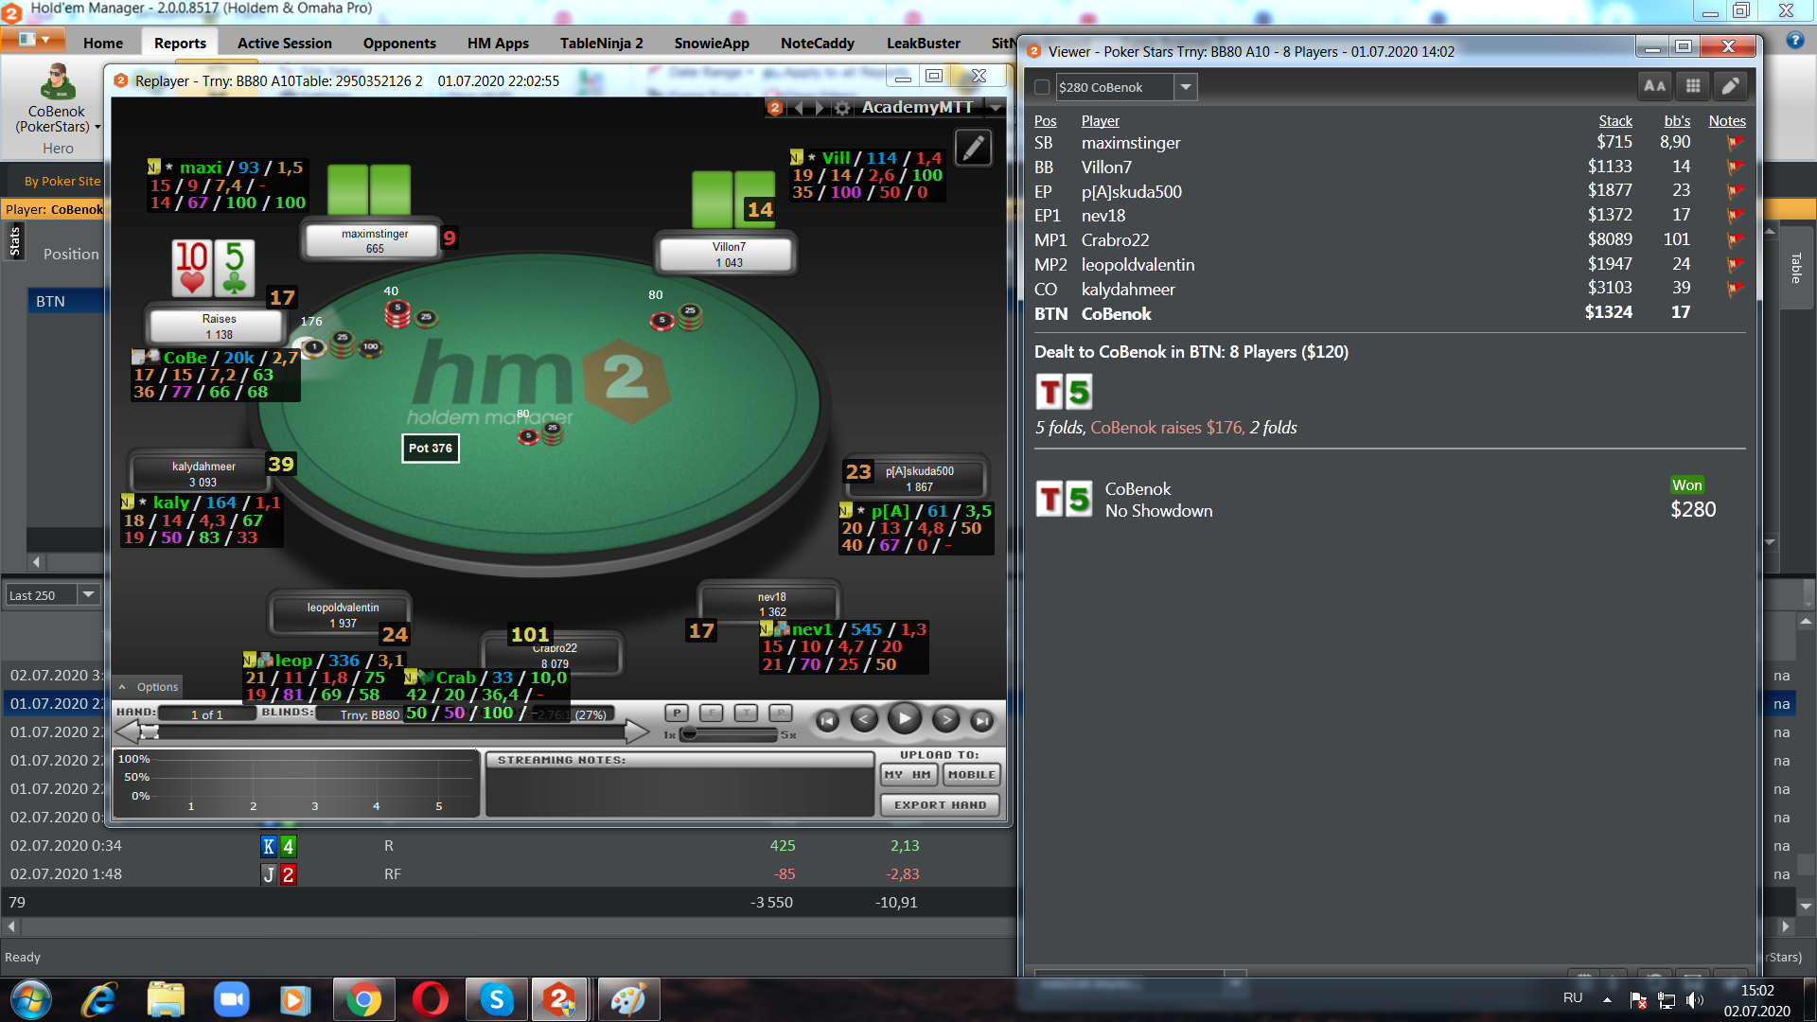Click the EXPORT HAND button
This screenshot has height=1022, width=1817.
pyautogui.click(x=940, y=805)
